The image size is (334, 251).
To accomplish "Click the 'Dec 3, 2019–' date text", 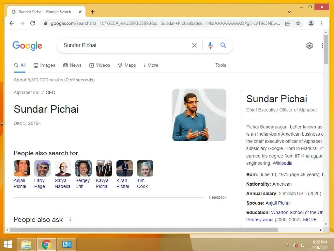I will [27, 123].
